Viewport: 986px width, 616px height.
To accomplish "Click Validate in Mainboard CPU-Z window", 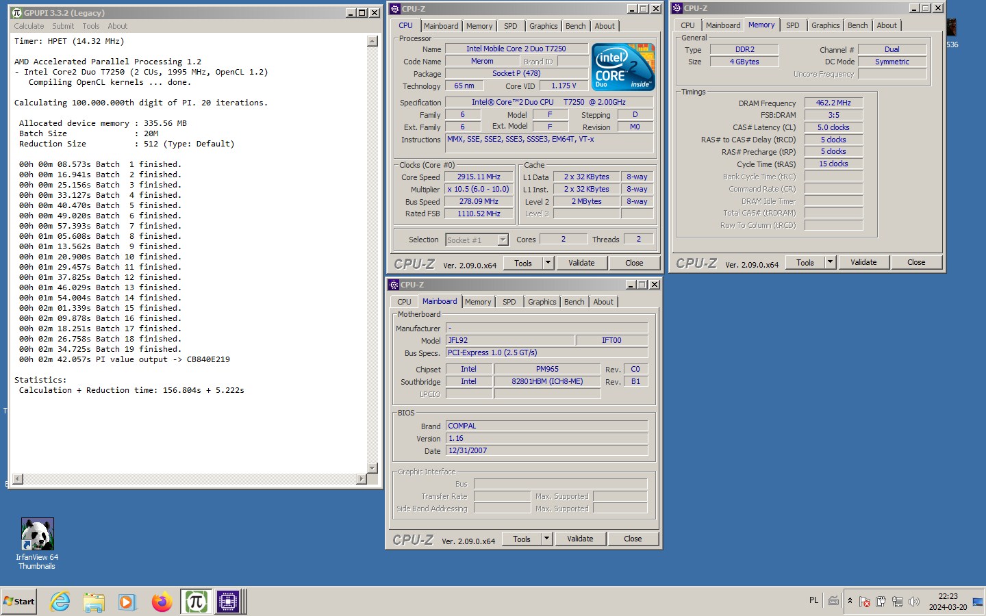I will [580, 539].
